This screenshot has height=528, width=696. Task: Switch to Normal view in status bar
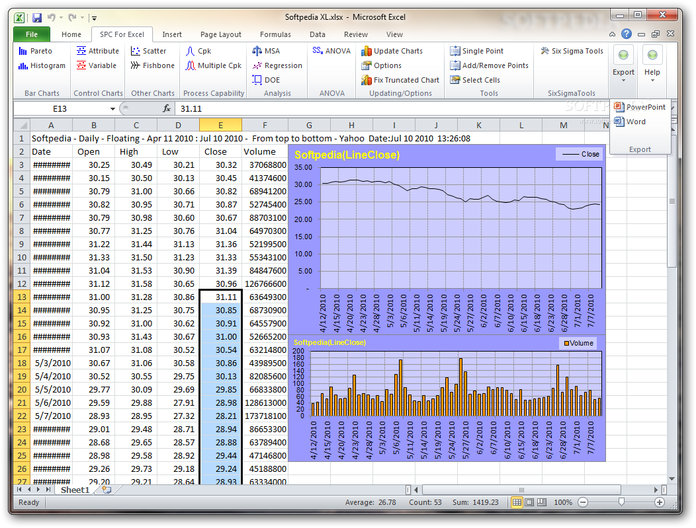(x=517, y=502)
